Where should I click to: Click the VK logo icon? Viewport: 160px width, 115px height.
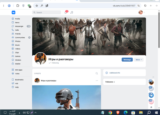click(x=13, y=12)
